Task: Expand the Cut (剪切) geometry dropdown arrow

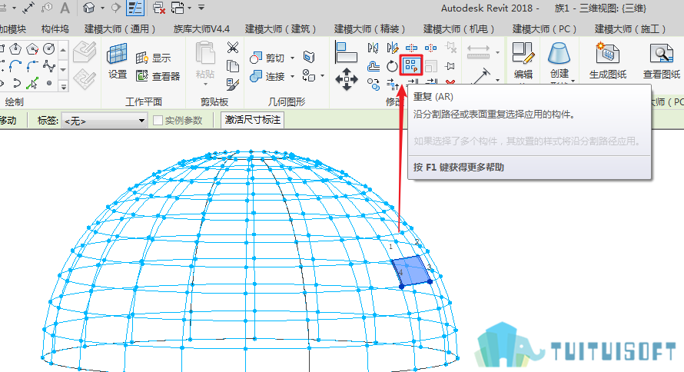Action: [293, 58]
